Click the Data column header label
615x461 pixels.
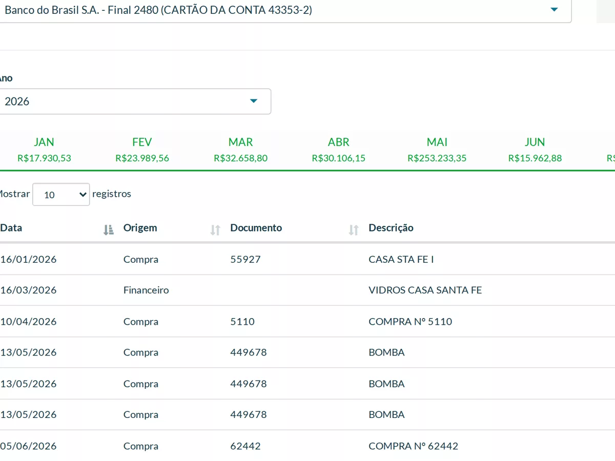point(11,228)
